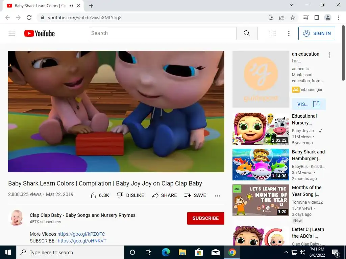Screen dimensions: 346x259
Task: Click the SIGN IN button
Action: pos(317,33)
